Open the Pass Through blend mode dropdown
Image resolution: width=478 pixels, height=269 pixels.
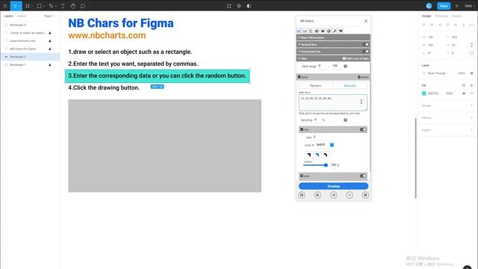[438, 73]
